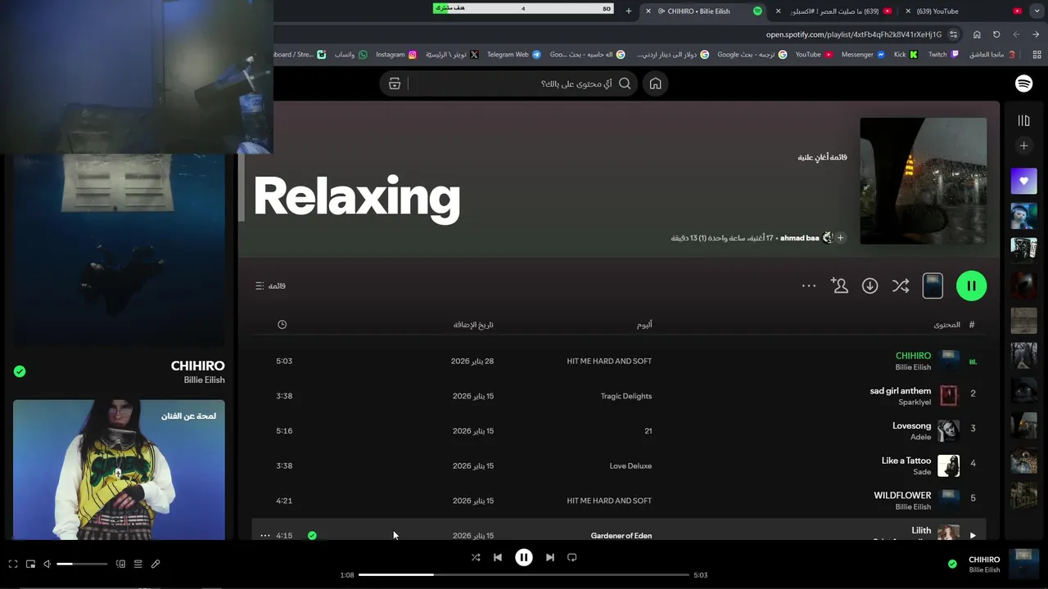
Task: Reload the page in the browser
Action: pyautogui.click(x=996, y=34)
